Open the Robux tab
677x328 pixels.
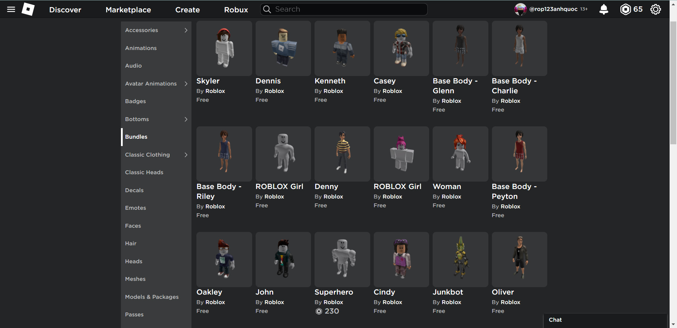click(236, 10)
